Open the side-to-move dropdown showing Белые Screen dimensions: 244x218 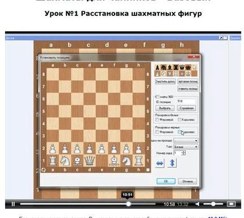(186, 147)
